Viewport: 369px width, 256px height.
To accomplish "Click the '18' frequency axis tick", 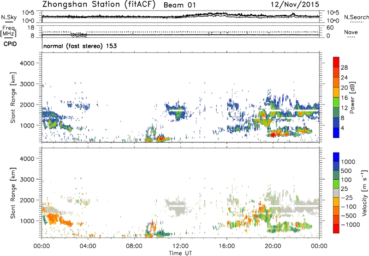I will [31, 28].
